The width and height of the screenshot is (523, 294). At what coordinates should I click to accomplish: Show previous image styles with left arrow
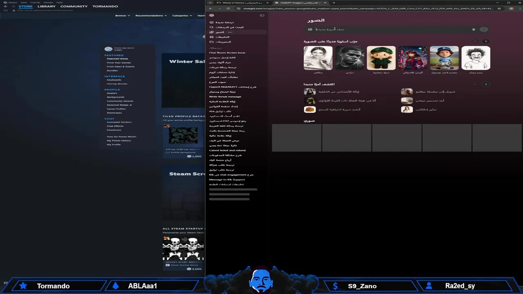coord(475,41)
